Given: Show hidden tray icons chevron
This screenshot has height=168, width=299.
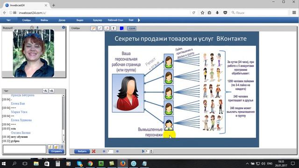Looking at the screenshot, I should tap(247, 164).
